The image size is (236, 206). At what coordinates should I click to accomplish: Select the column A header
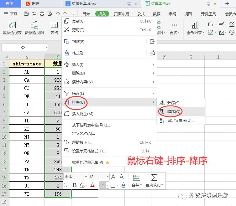(27, 57)
